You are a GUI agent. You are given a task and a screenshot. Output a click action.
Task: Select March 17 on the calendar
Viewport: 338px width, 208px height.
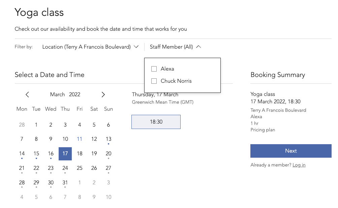(x=65, y=154)
